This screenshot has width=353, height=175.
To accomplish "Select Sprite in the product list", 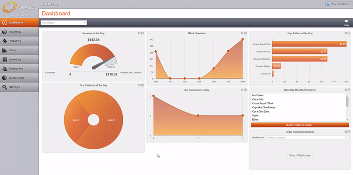I will coord(255,115).
